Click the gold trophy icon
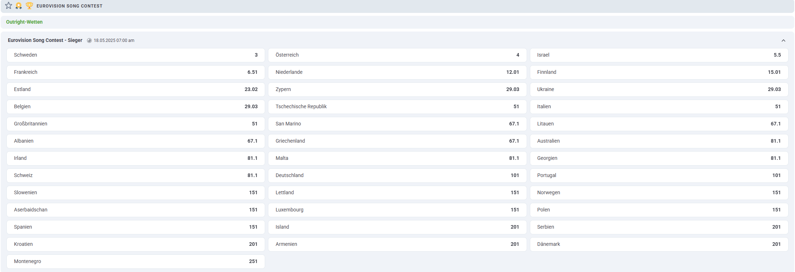The height and width of the screenshot is (272, 795). click(x=29, y=6)
